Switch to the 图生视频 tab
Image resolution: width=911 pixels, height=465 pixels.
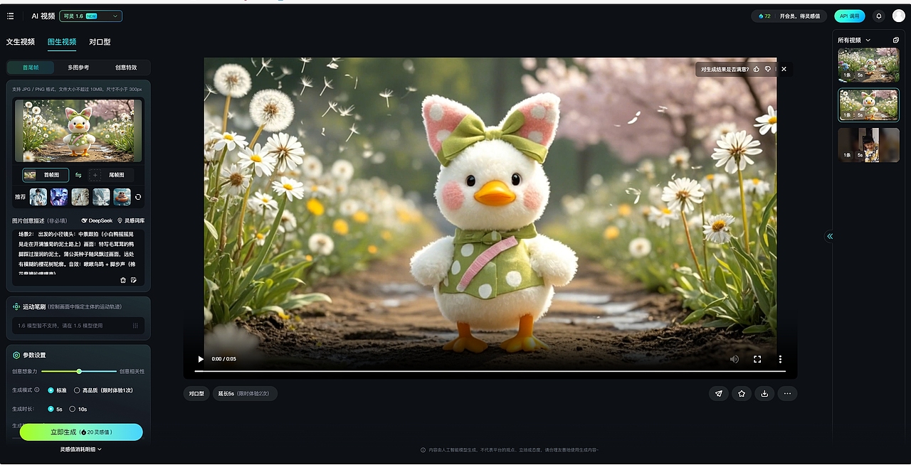point(62,42)
